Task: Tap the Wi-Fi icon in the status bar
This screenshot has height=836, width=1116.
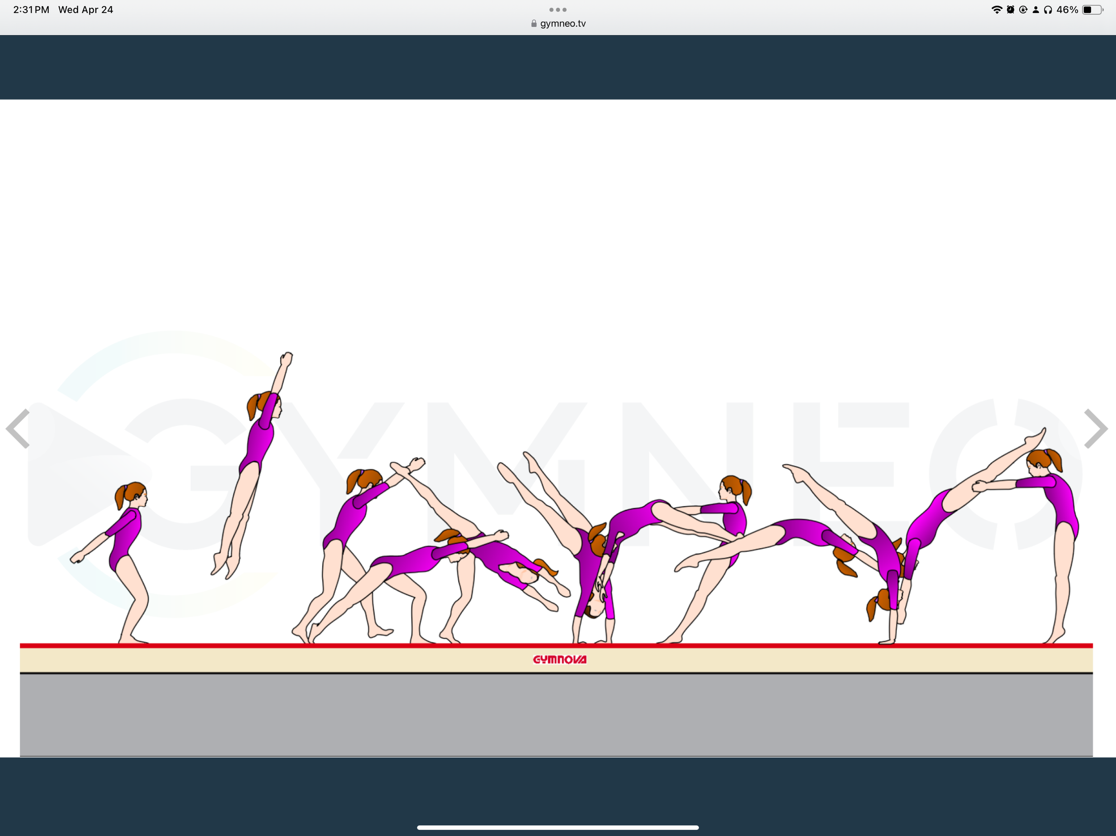Action: 997,9
